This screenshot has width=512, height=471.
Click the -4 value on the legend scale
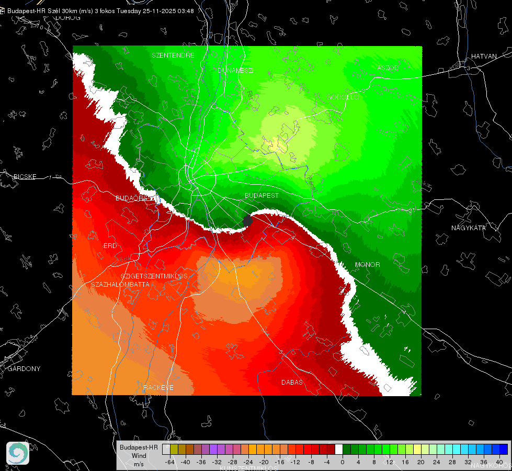pyautogui.click(x=326, y=462)
